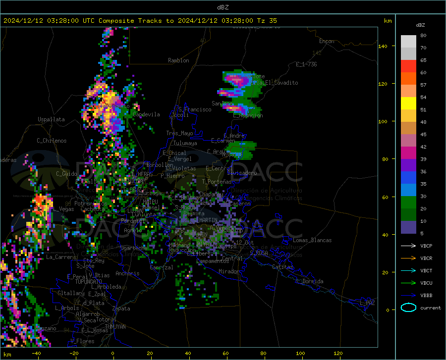Screen dimensions: 446x360
Task: Click the km unit label at bottom-left
Action: tap(7, 355)
